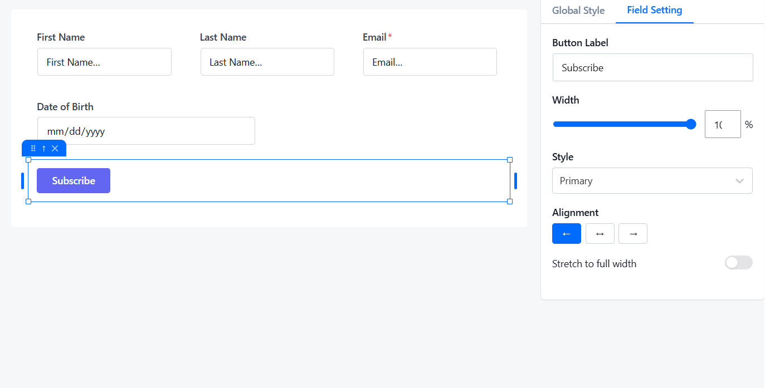
Task: Click the "Last Name" field label
Action: pyautogui.click(x=223, y=37)
